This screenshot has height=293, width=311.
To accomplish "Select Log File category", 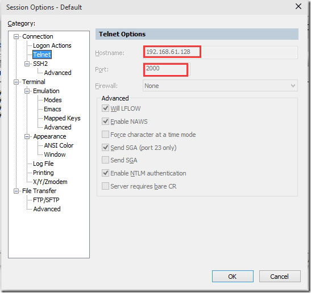I will pos(43,164).
